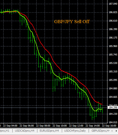Viewport: 118px width, 135px height.
Task: Click the 186.825 price scale label
Action: pyautogui.click(x=113, y=12)
